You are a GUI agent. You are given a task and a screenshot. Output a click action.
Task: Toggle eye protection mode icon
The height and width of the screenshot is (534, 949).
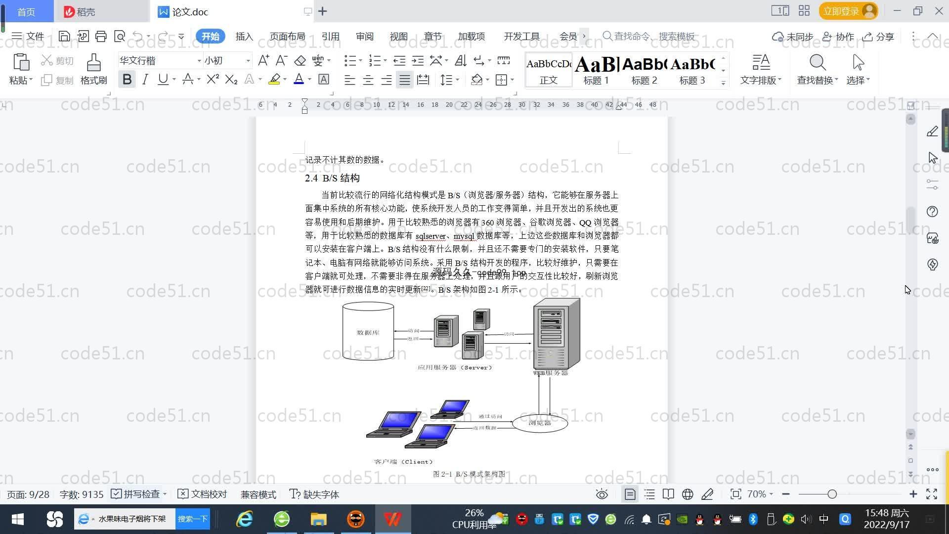click(x=602, y=494)
